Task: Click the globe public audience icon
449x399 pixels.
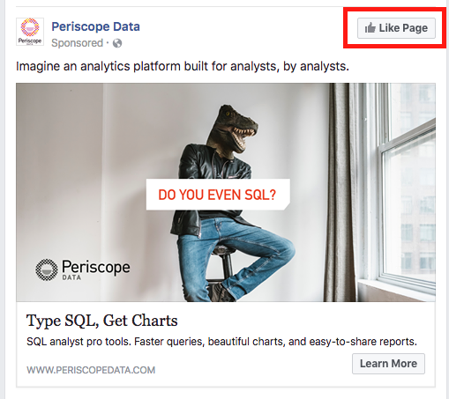Action: [x=117, y=43]
